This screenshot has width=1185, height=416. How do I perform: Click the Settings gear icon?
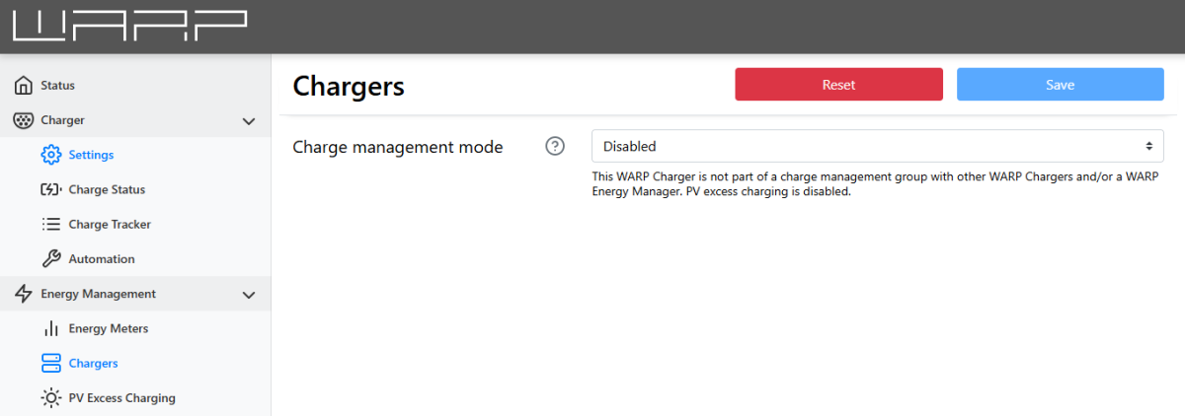click(51, 155)
